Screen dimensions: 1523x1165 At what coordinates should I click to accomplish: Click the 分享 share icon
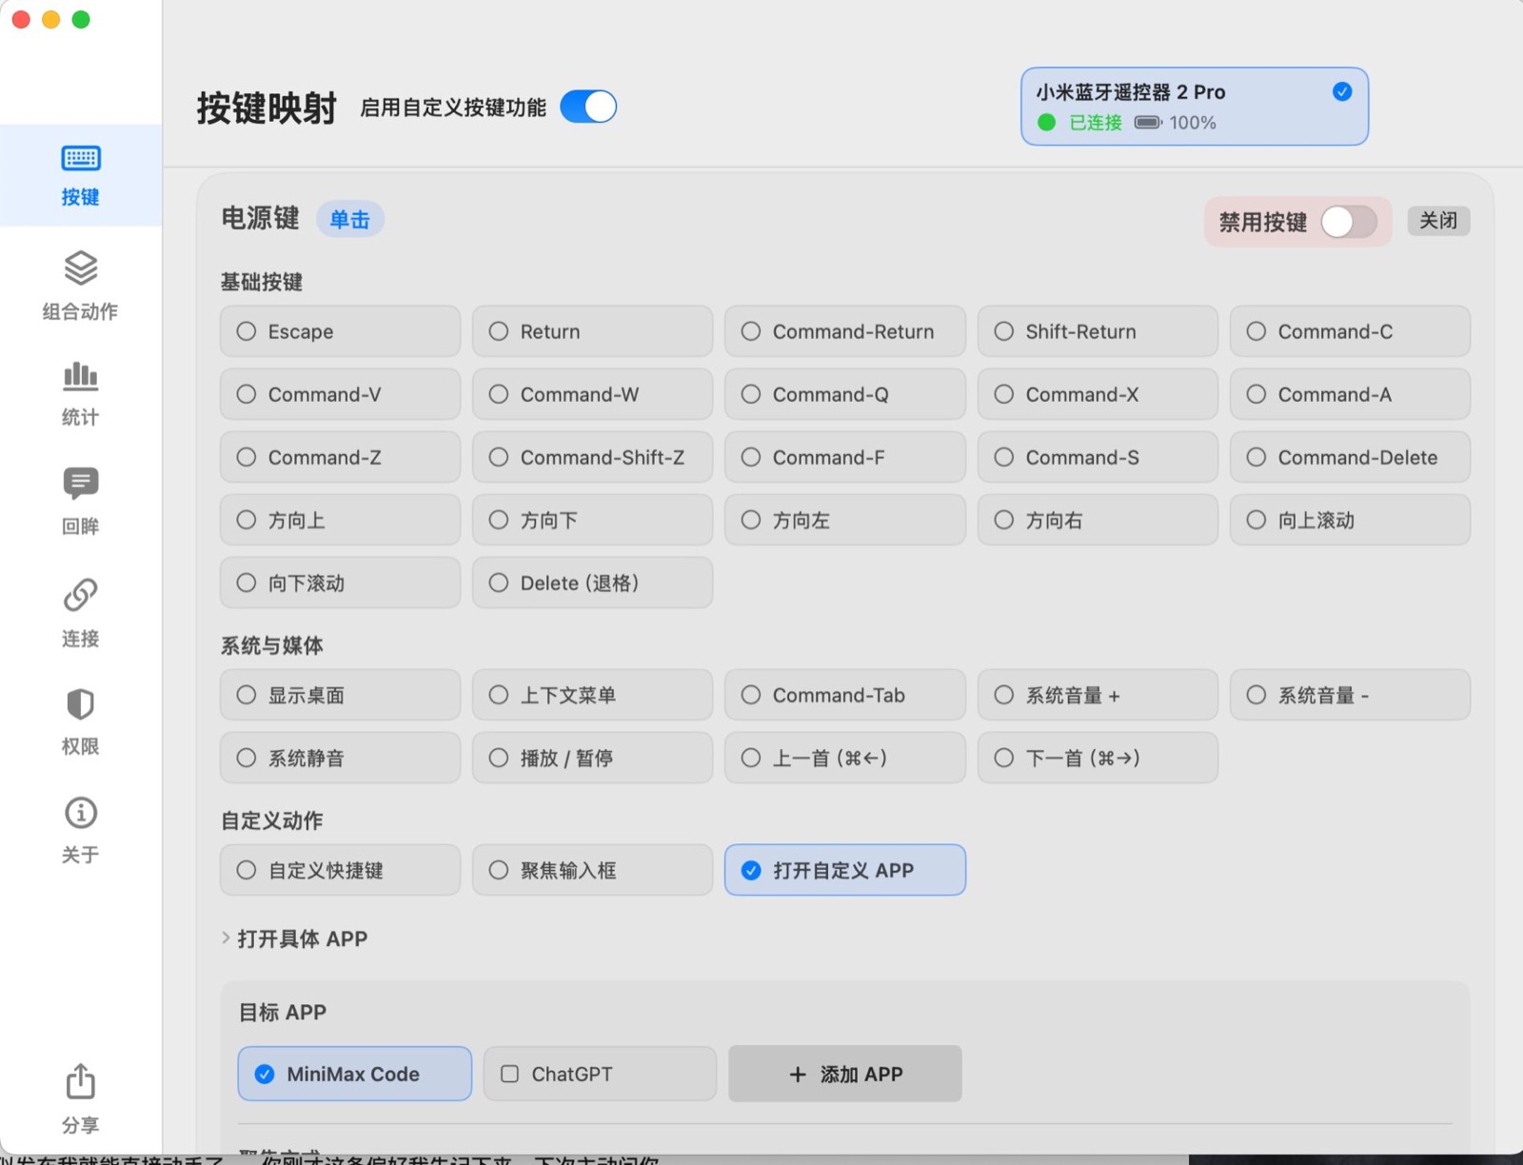pos(81,1081)
